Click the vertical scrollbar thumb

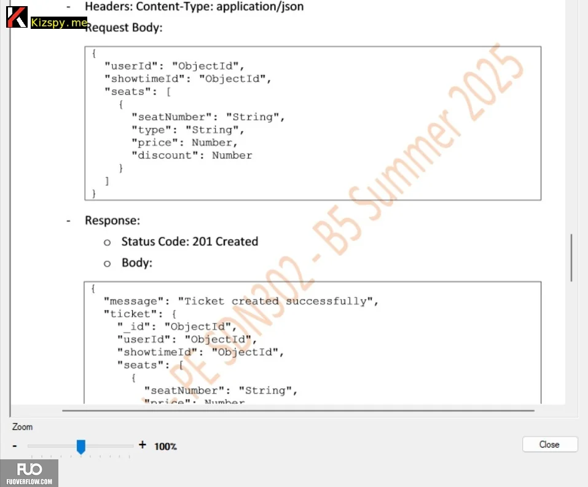click(x=571, y=258)
